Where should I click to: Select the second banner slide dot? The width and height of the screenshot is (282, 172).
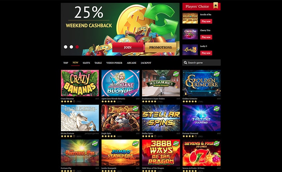point(71,47)
